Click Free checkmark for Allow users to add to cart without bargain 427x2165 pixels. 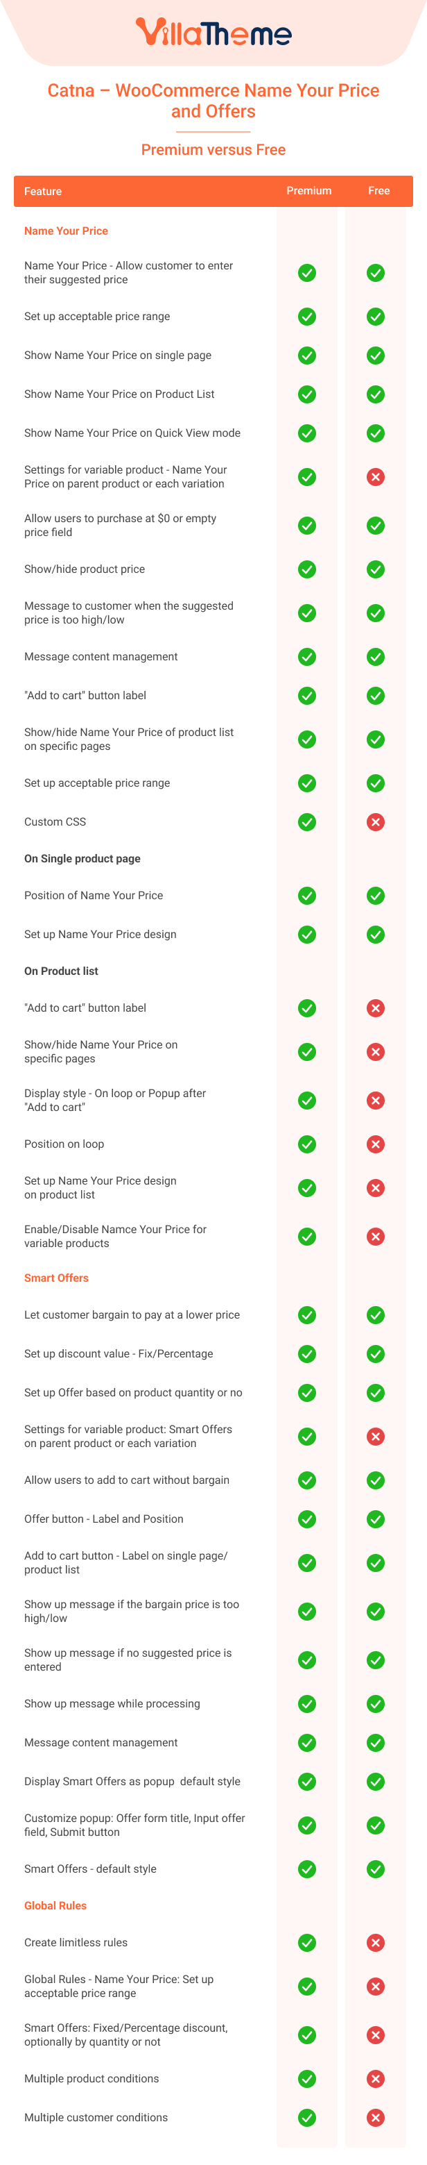click(376, 1480)
